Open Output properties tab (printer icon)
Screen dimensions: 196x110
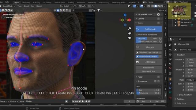170,55
